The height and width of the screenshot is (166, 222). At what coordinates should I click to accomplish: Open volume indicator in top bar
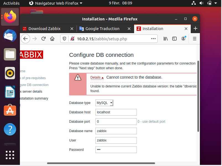201,3
